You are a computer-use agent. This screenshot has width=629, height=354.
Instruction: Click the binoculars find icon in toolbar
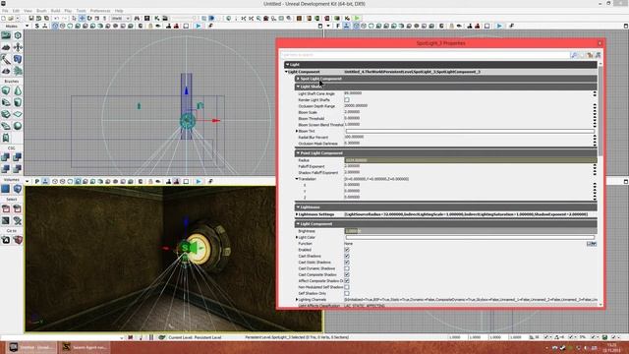coord(137,18)
